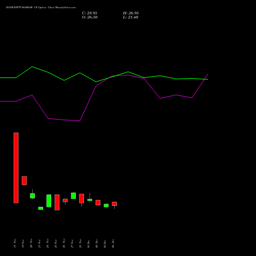Image resolution: width=256 pixels, height=256 pixels.
Task: Click the 27 Nov date label
Action: point(72,243)
